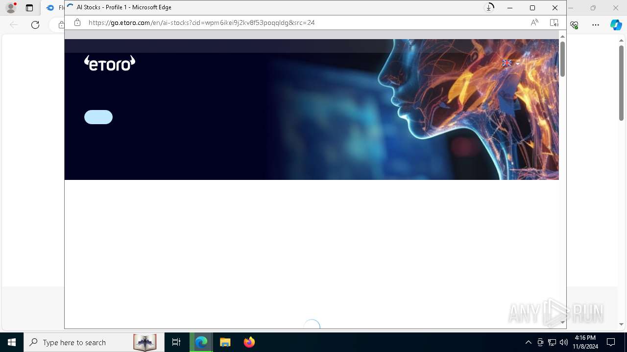Click popup page scrollbar up arrow

point(562,37)
